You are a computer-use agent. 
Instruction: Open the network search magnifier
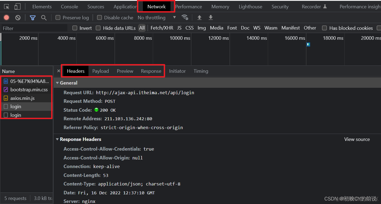[44, 18]
